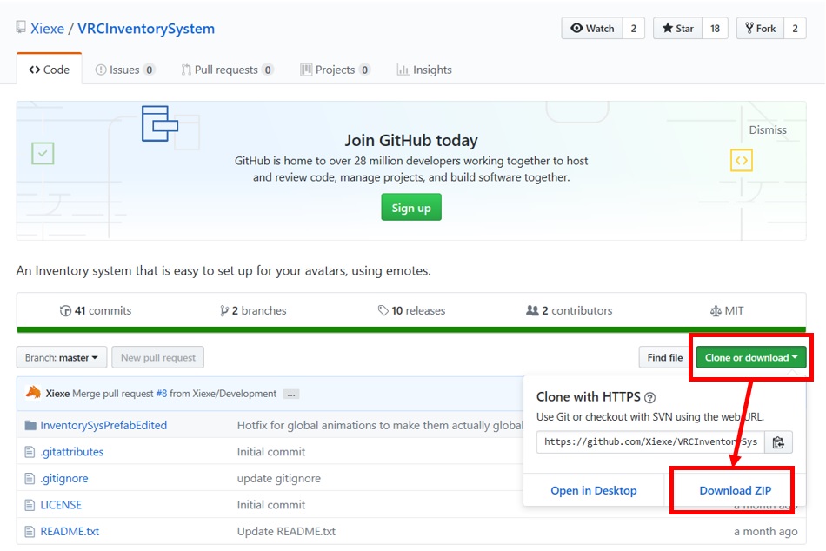Watch this repository
Image resolution: width=826 pixels, height=551 pixels.
(x=591, y=29)
